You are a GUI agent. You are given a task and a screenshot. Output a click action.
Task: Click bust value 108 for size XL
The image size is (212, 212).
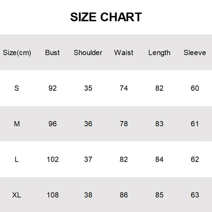tap(52, 195)
